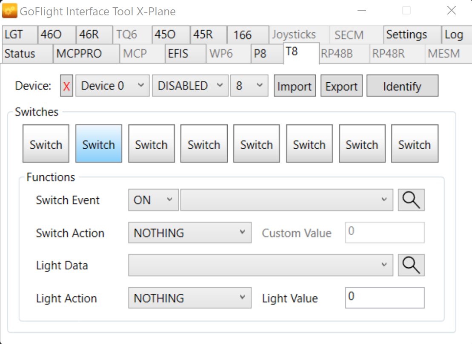Click the Identify button
472x344 pixels.
coord(402,86)
